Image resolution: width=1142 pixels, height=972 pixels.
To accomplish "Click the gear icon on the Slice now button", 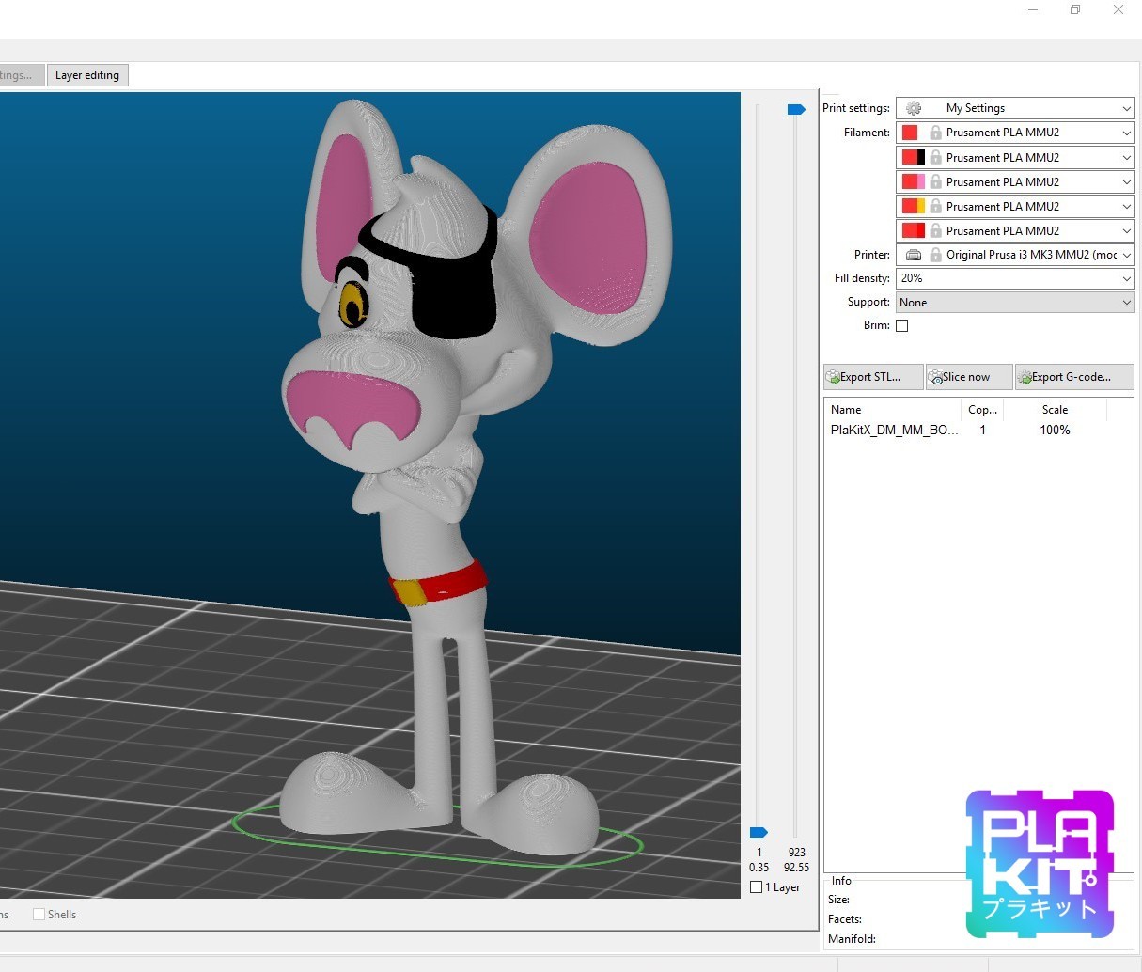I will coord(934,376).
